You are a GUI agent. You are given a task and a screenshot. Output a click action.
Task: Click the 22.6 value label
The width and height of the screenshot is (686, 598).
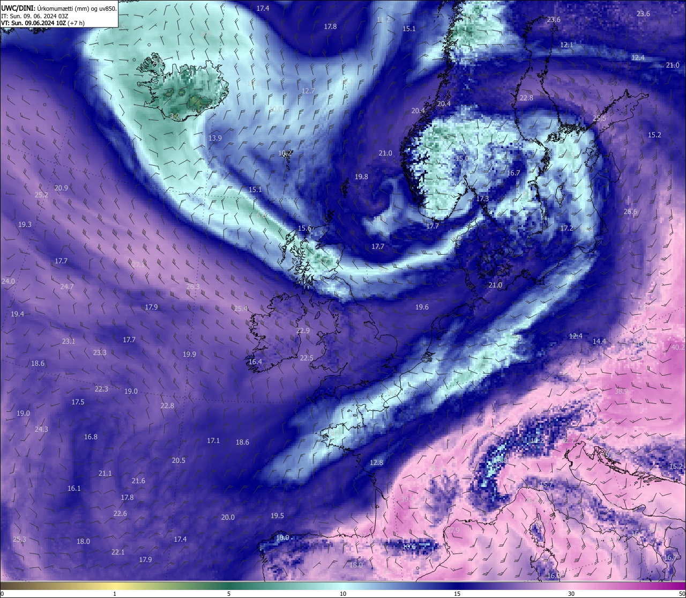(x=120, y=514)
